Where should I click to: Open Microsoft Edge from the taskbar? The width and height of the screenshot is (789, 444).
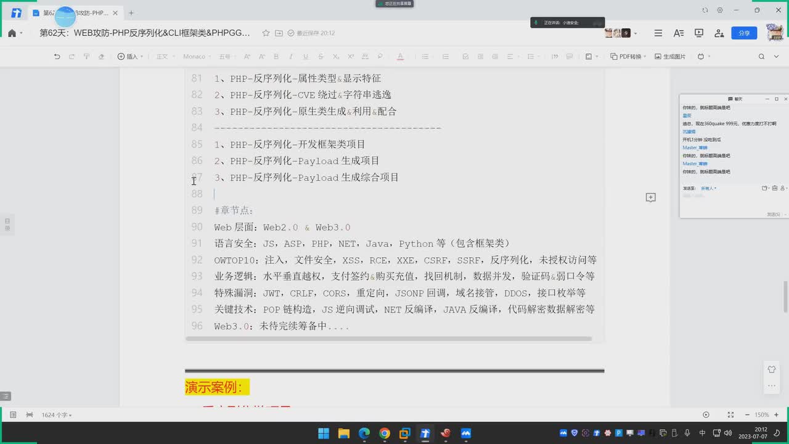(x=364, y=433)
